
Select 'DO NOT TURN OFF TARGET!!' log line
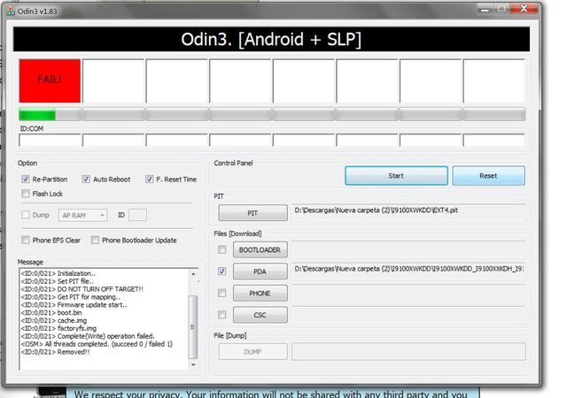[82, 289]
